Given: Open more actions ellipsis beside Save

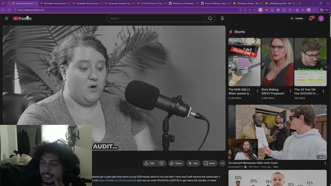Looking at the screenshot, I should 222,163.
